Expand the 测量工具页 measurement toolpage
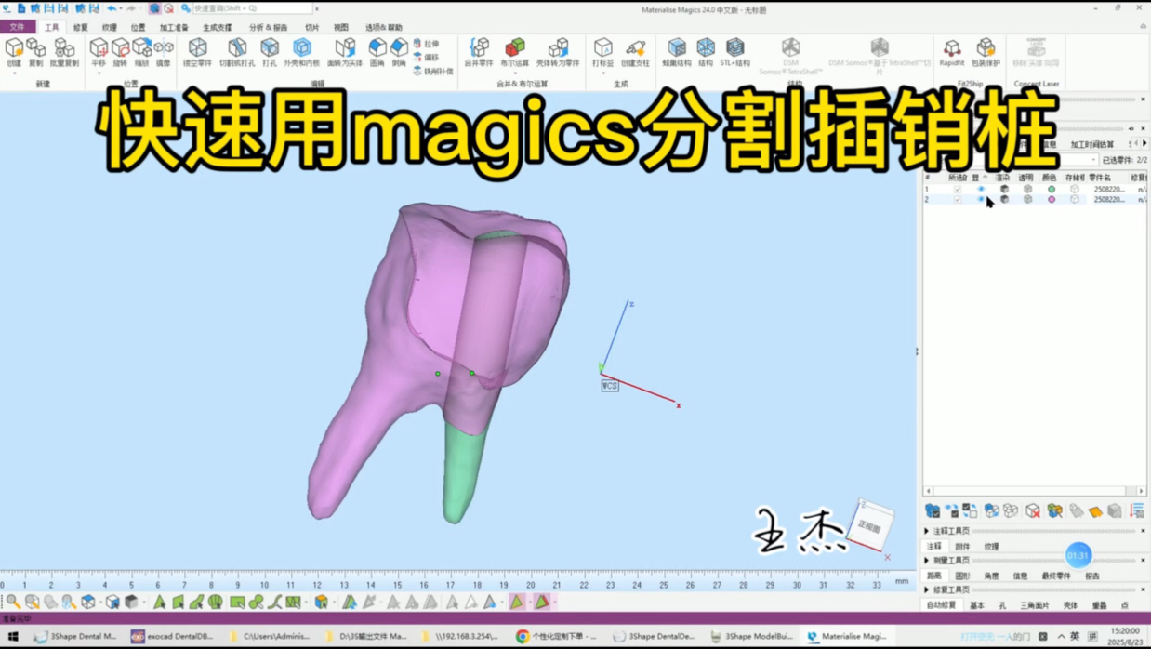Image resolution: width=1151 pixels, height=649 pixels. [927, 561]
